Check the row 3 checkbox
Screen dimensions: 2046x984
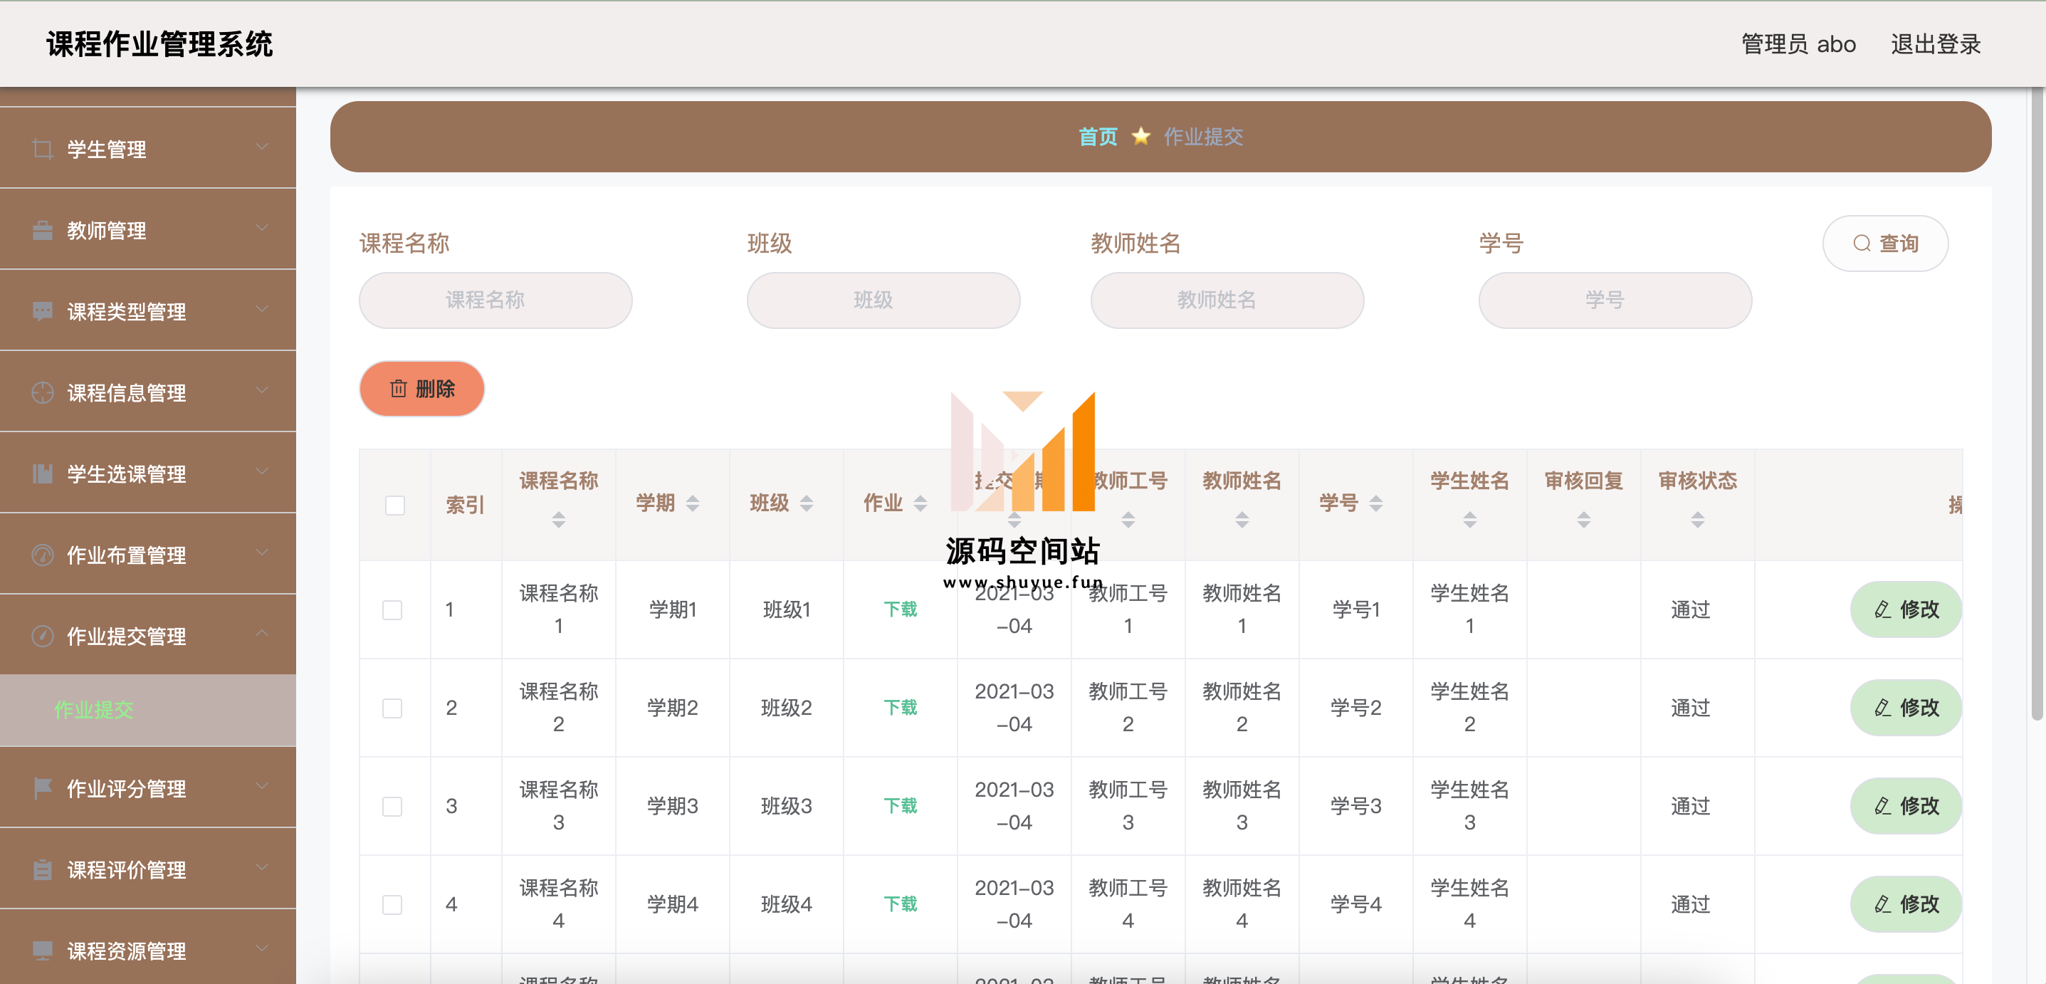pos(392,806)
